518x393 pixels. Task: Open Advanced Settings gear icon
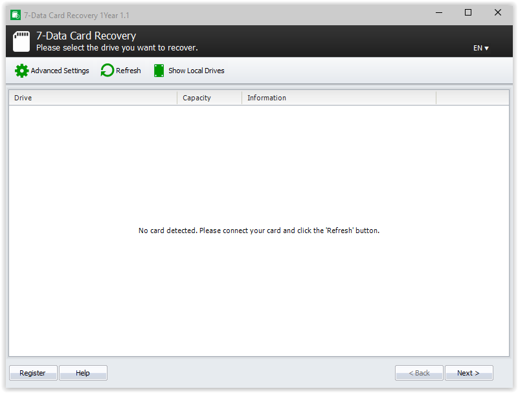coord(21,71)
